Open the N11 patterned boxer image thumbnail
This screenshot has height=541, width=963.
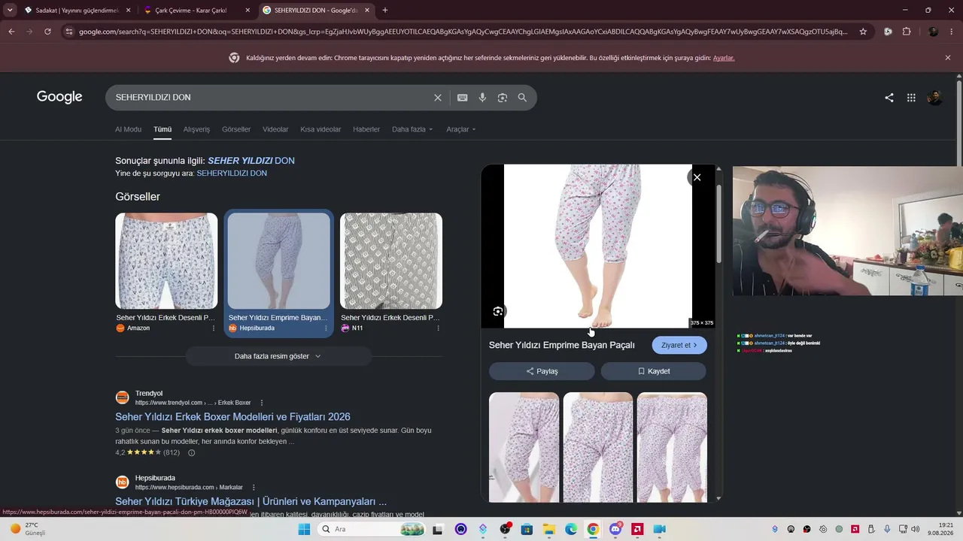click(391, 261)
